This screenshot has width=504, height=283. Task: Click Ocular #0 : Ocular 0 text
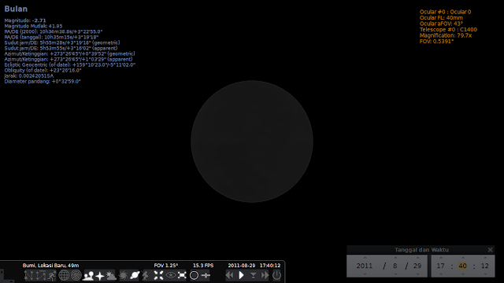(445, 12)
